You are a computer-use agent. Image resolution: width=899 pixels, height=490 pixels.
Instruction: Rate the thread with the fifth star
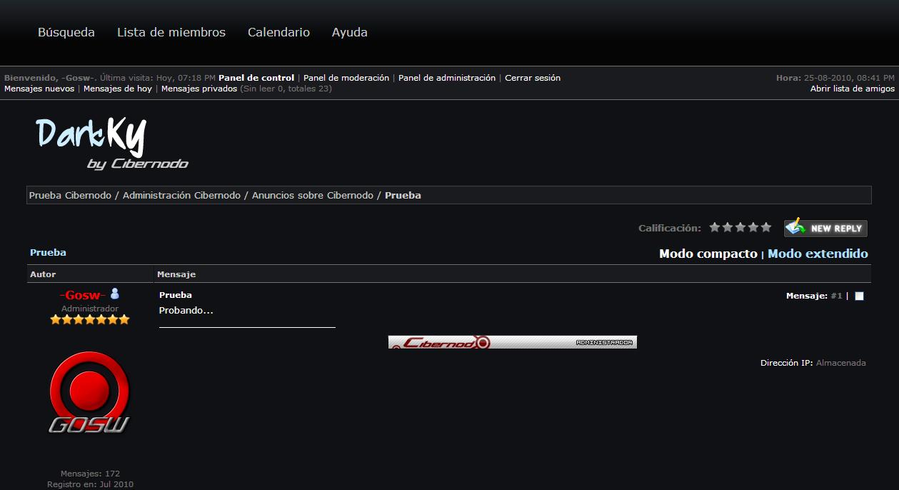[x=766, y=227]
